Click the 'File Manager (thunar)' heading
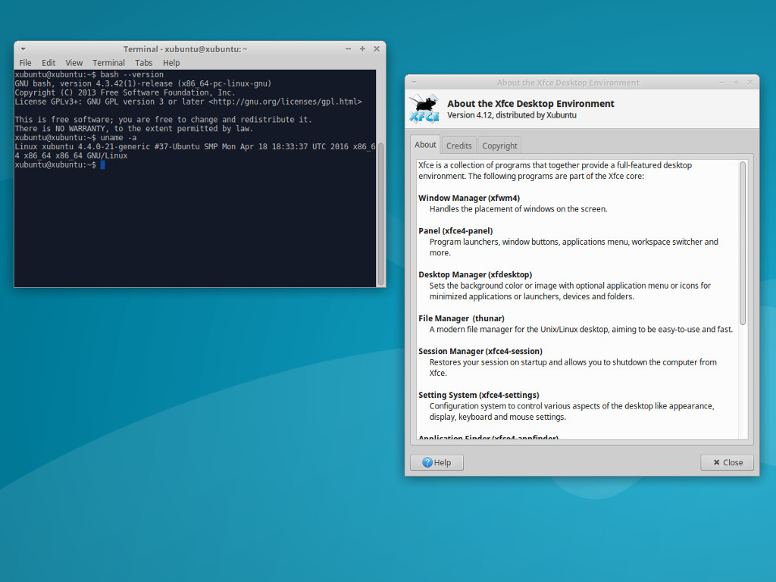The width and height of the screenshot is (776, 582). (462, 318)
